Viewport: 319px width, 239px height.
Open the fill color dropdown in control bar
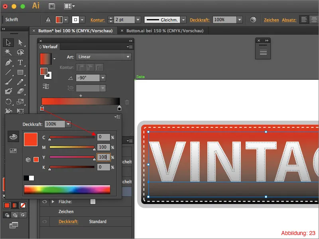pyautogui.click(x=66, y=20)
